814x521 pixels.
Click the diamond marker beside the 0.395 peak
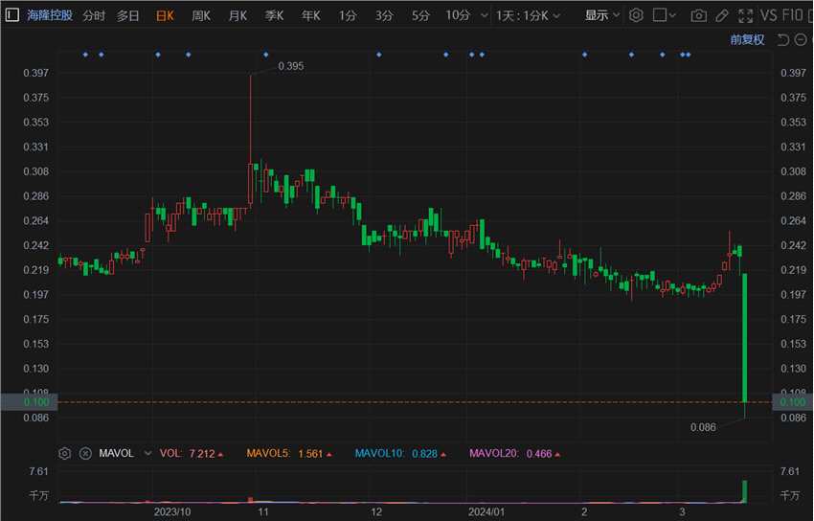[266, 55]
